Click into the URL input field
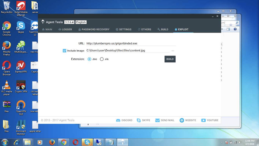This screenshot has width=259, height=146. pos(131,43)
